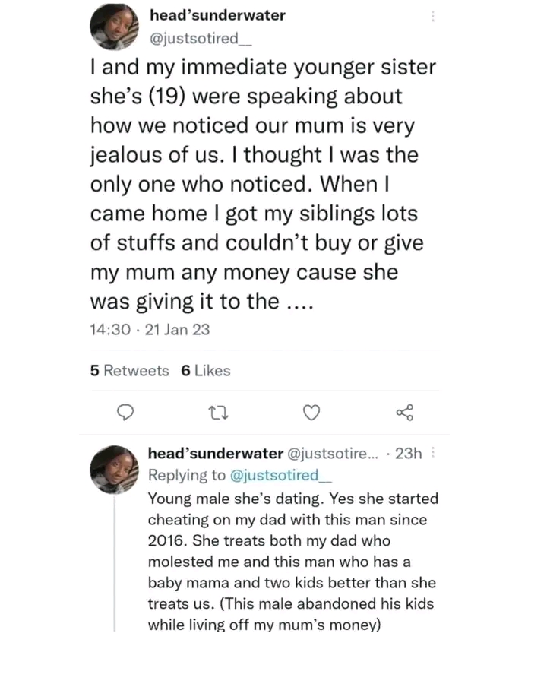Open the reply text starting 'Young male she's dating'
The image size is (547, 684).
pos(292,562)
